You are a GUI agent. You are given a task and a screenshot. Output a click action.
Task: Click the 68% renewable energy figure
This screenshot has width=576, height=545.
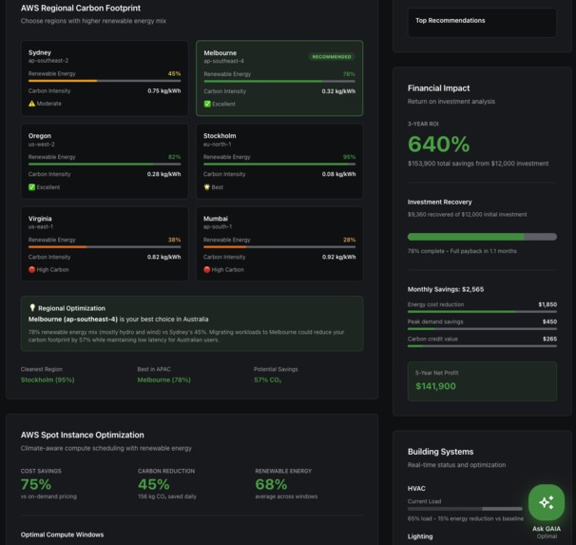pos(271,484)
